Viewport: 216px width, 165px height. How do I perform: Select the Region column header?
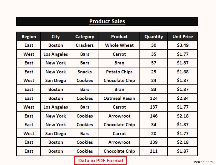tap(29, 37)
